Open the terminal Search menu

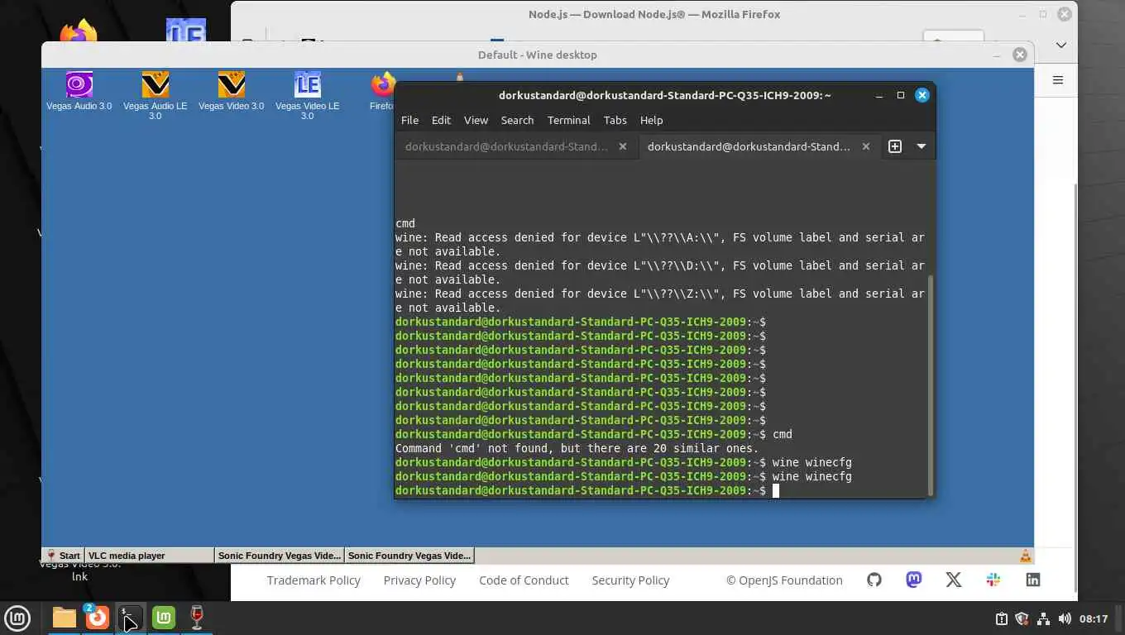click(x=517, y=120)
